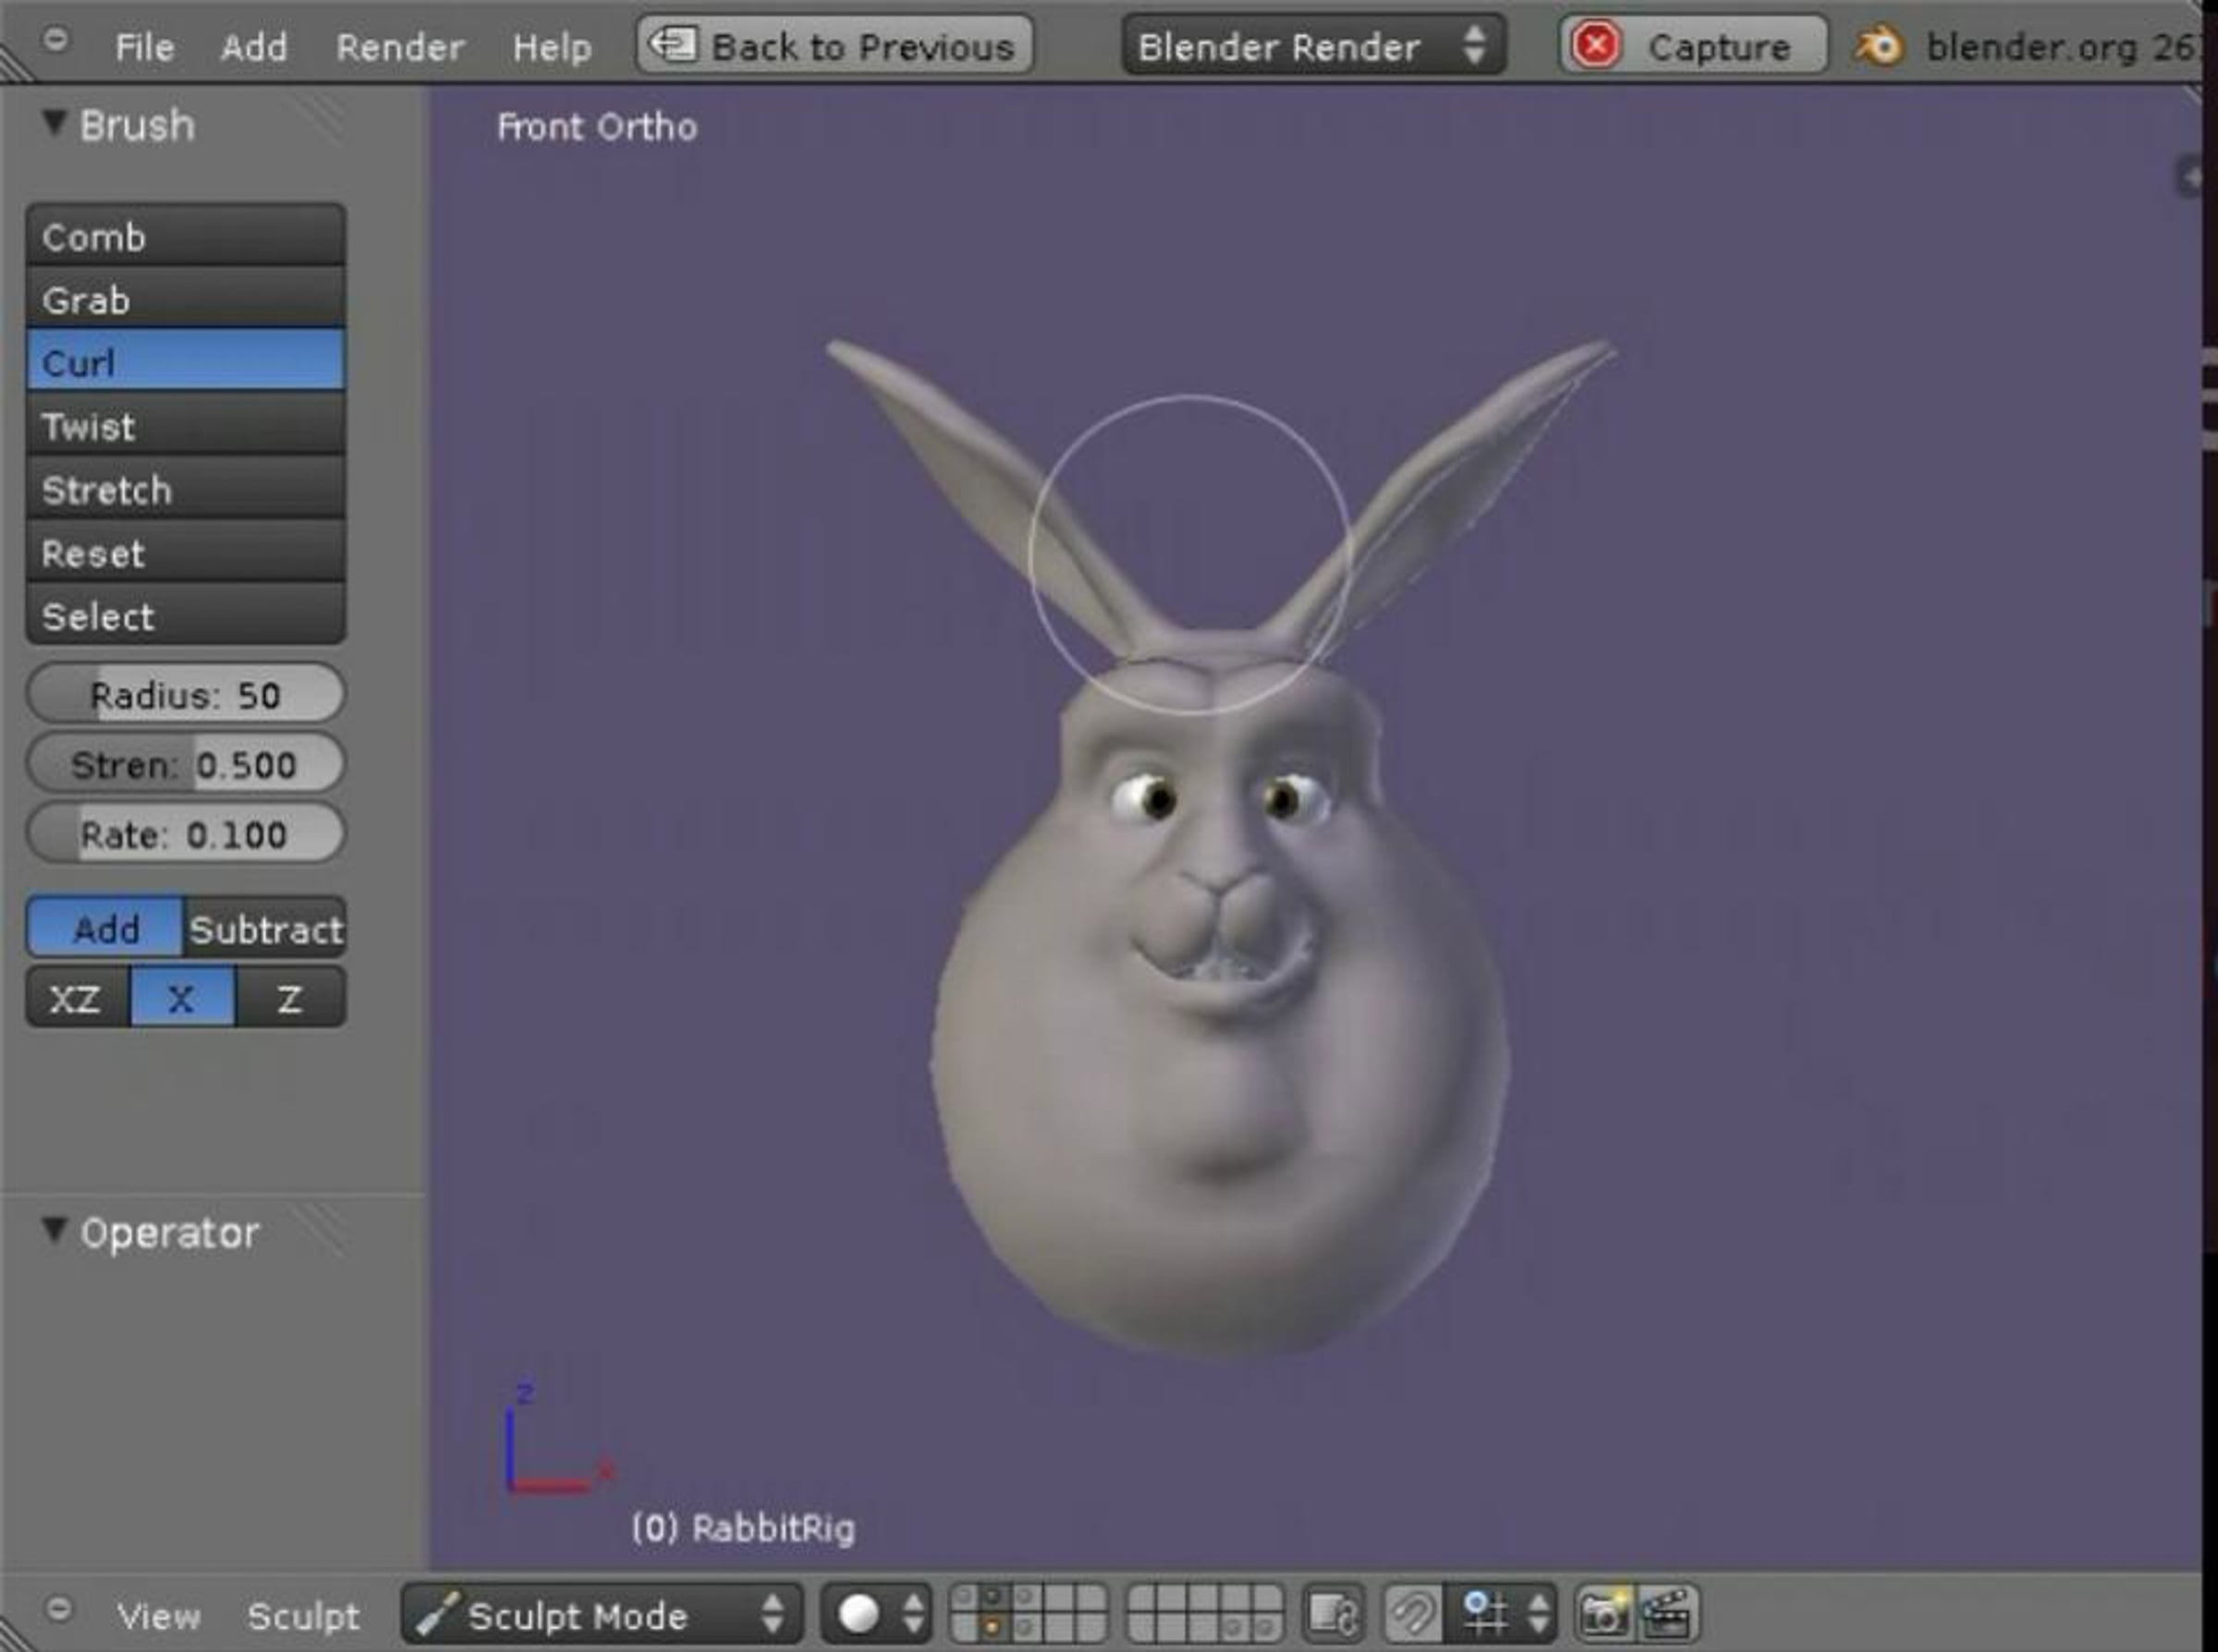
Task: Select the Stretch brush
Action: (x=186, y=489)
